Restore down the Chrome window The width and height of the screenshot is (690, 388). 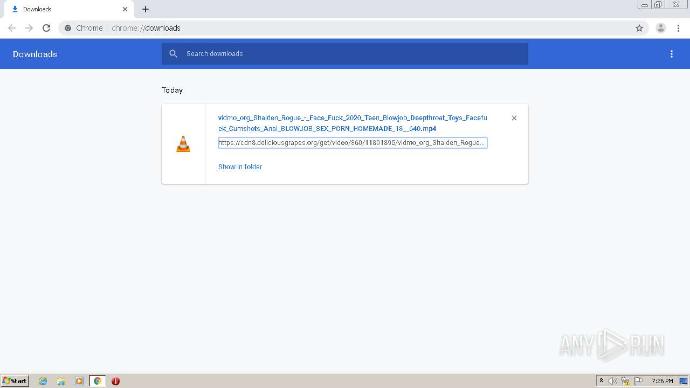click(658, 5)
